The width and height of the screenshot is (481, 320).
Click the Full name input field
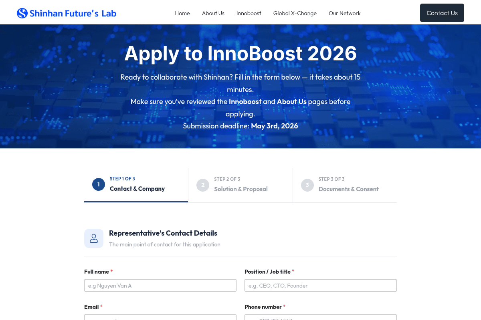tap(160, 285)
